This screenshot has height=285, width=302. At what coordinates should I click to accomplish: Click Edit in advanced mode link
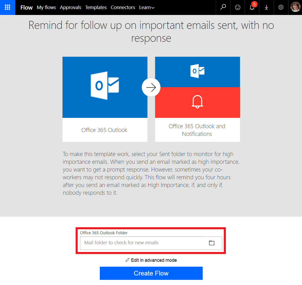151,260
